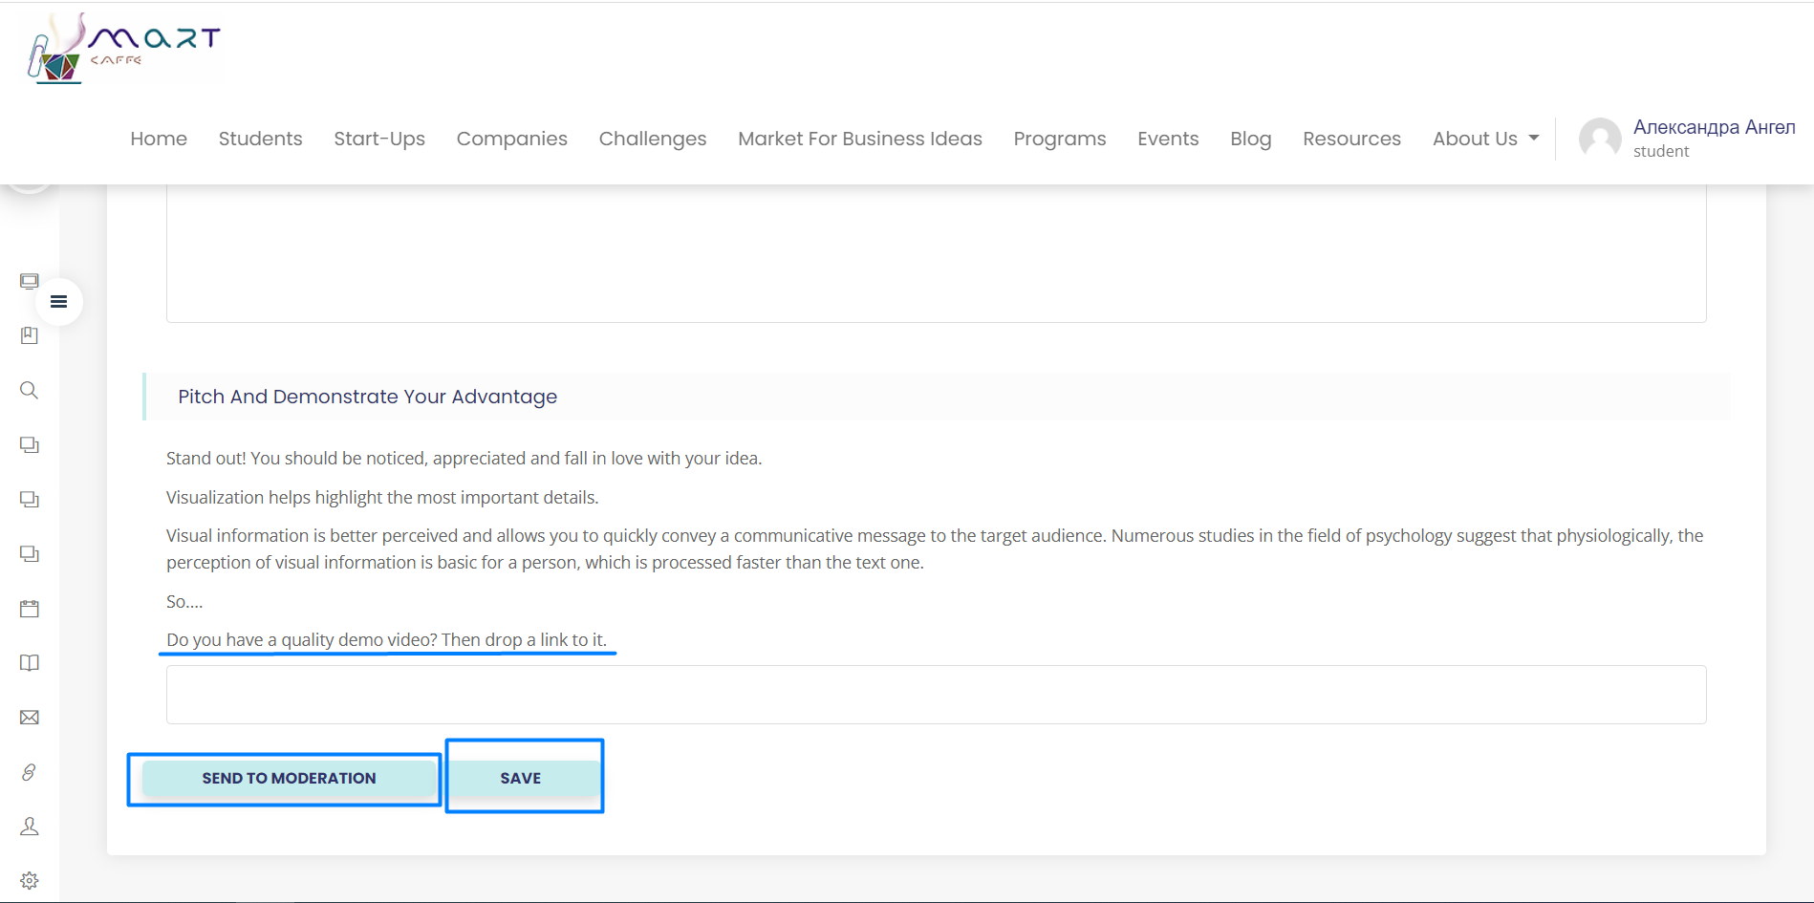Open the search magnifier sidebar icon
The height and width of the screenshot is (903, 1814).
point(30,390)
